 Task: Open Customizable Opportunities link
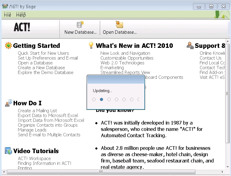pos(127,58)
